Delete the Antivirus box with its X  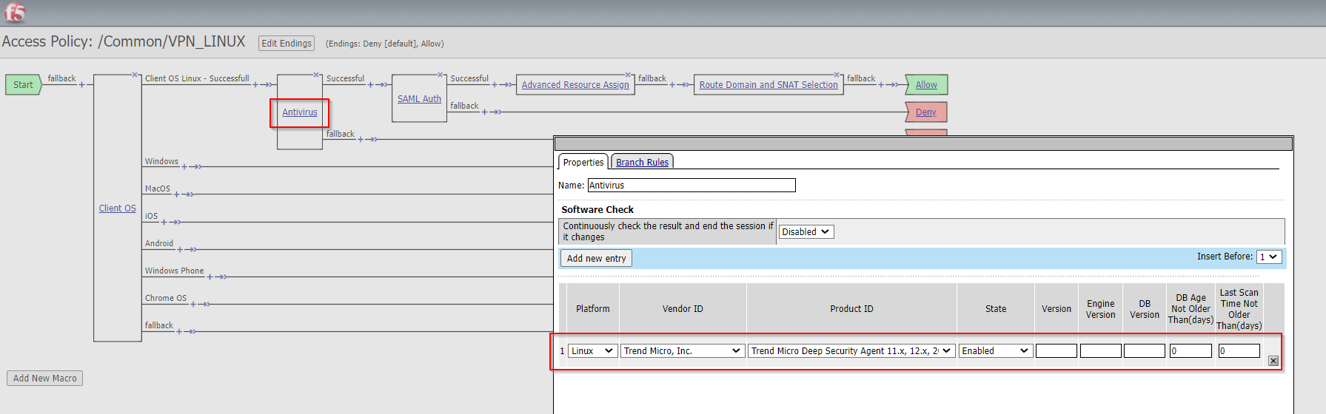tap(316, 75)
